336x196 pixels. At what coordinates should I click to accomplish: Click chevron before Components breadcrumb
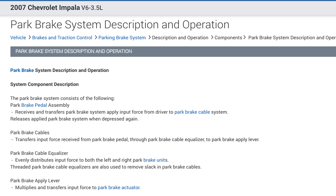[212, 37]
